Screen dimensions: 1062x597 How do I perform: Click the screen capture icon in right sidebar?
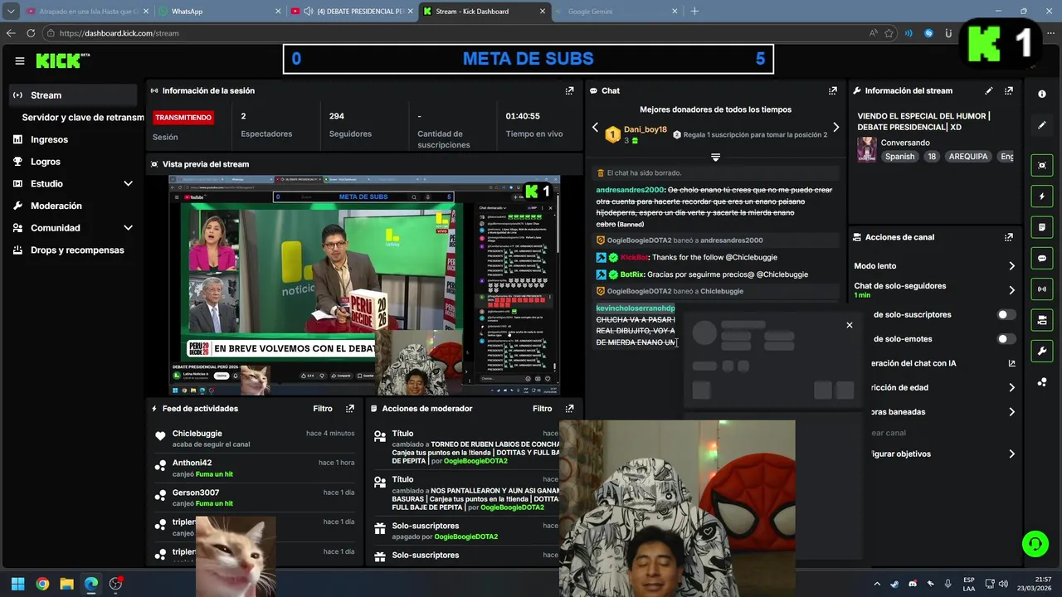1042,165
